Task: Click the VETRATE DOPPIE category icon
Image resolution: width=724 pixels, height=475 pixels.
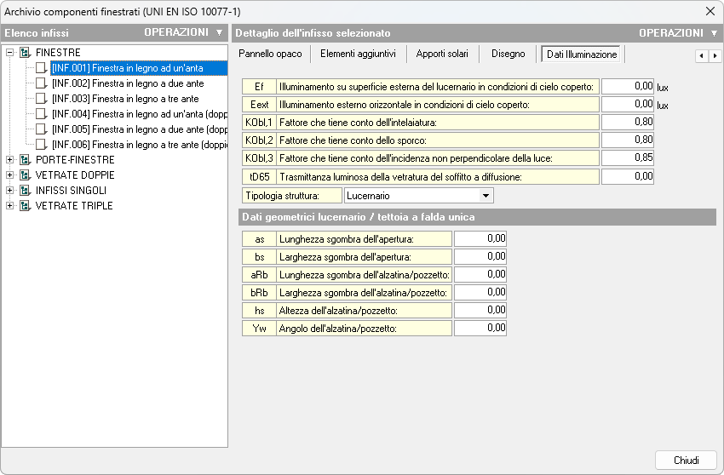Action: (x=25, y=175)
